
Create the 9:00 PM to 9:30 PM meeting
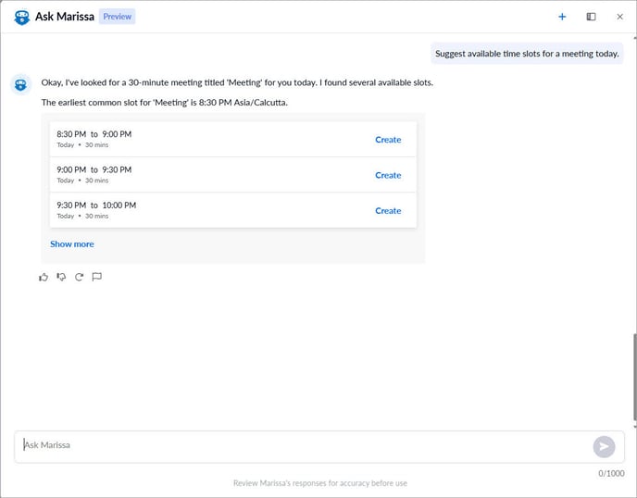click(x=388, y=175)
